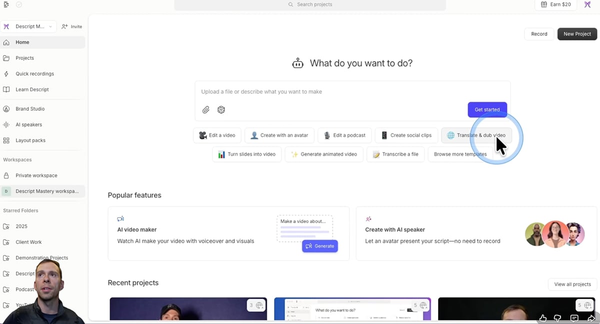This screenshot has height=324, width=600.
Task: Click the New Project button
Action: tap(576, 33)
